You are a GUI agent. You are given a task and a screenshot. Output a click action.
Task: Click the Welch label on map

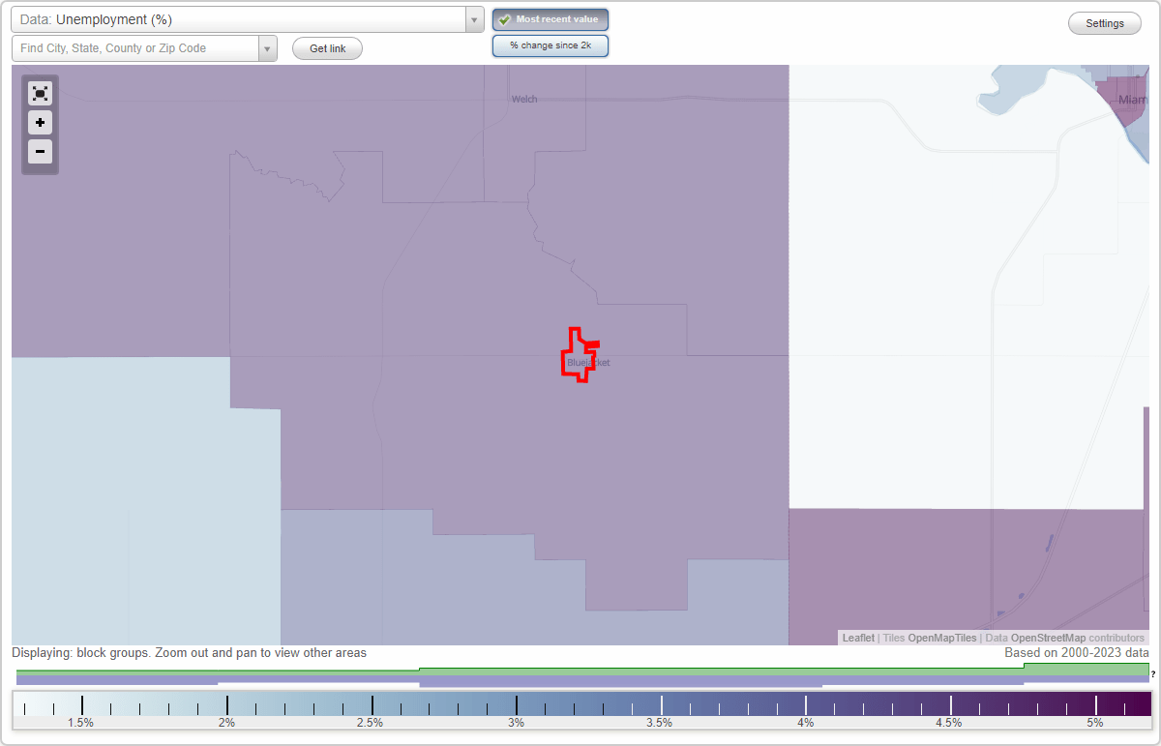click(524, 99)
